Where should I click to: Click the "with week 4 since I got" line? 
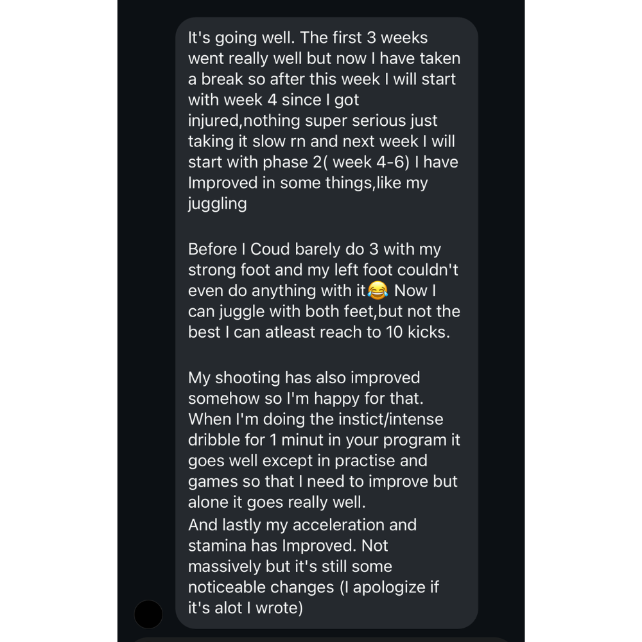click(x=273, y=100)
